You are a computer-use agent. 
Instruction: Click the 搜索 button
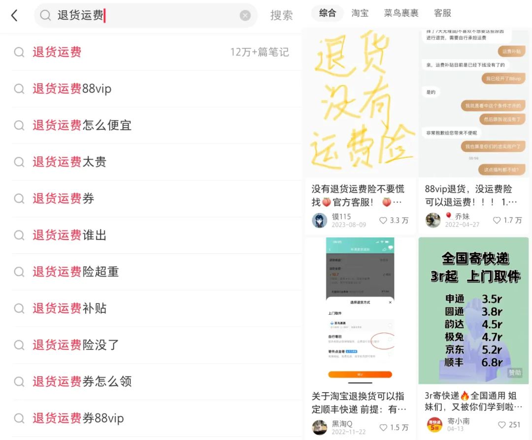tap(281, 15)
